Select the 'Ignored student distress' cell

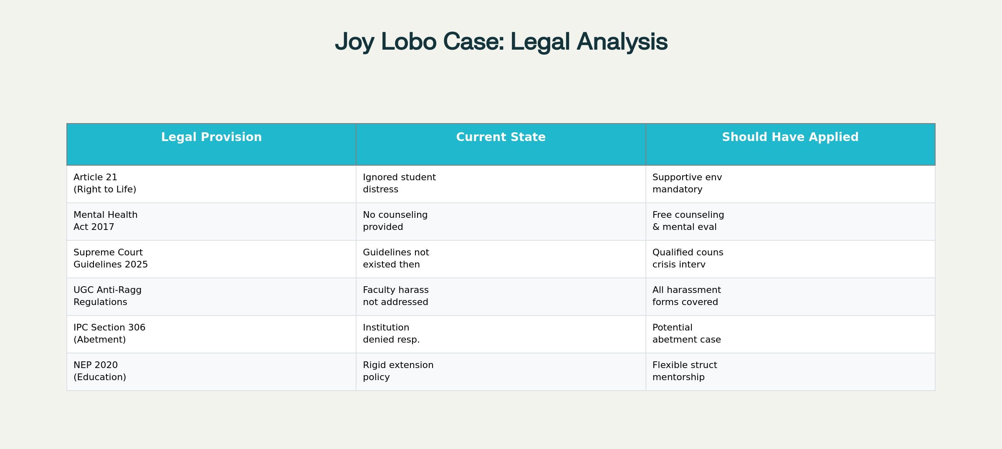coord(399,184)
